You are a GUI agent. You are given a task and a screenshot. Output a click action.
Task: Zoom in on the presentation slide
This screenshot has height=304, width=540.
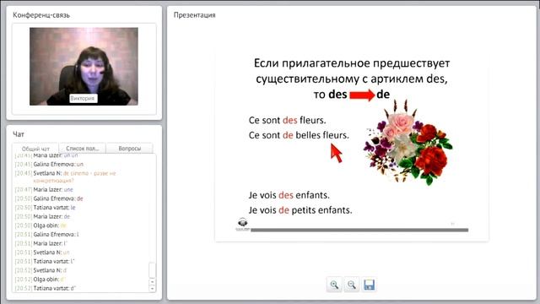pyautogui.click(x=334, y=285)
